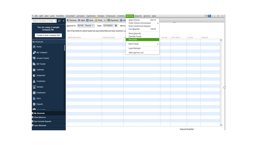This screenshot has width=258, height=145.
Task: Print the deposit from toolbar
Action: (99, 20)
